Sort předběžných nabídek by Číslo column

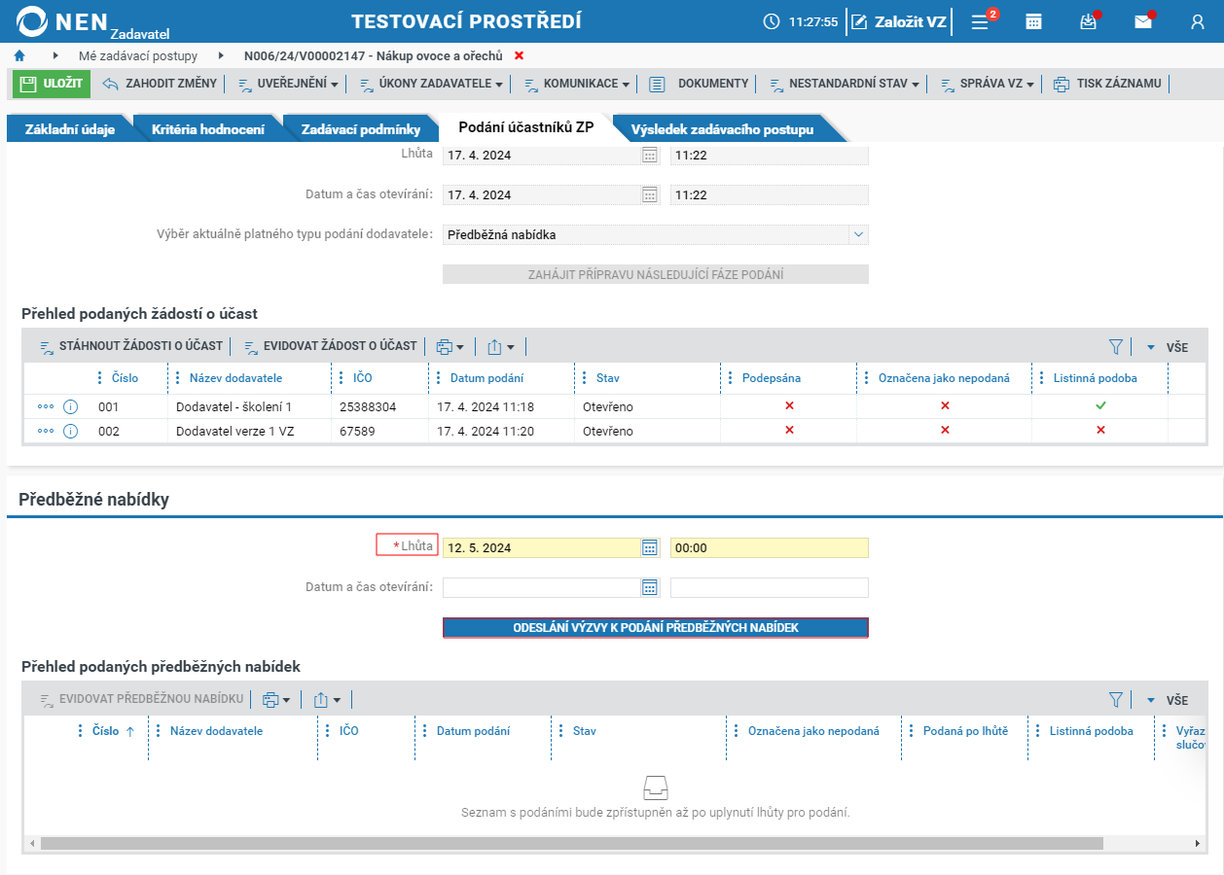[106, 731]
